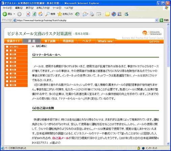The height and width of the screenshot is (151, 171).
Task: Open the 用語解説 tab
Action: coord(68,41)
